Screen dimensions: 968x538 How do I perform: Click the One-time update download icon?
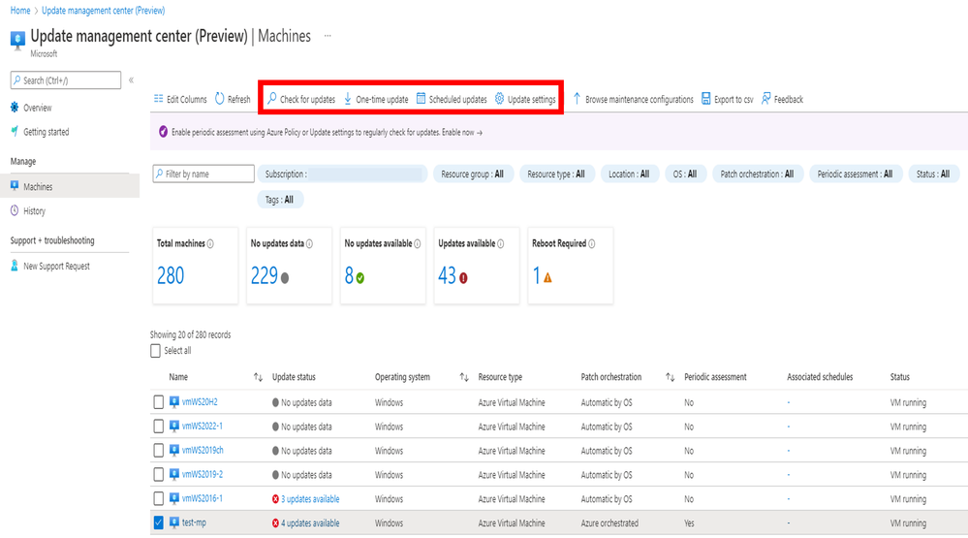point(348,99)
